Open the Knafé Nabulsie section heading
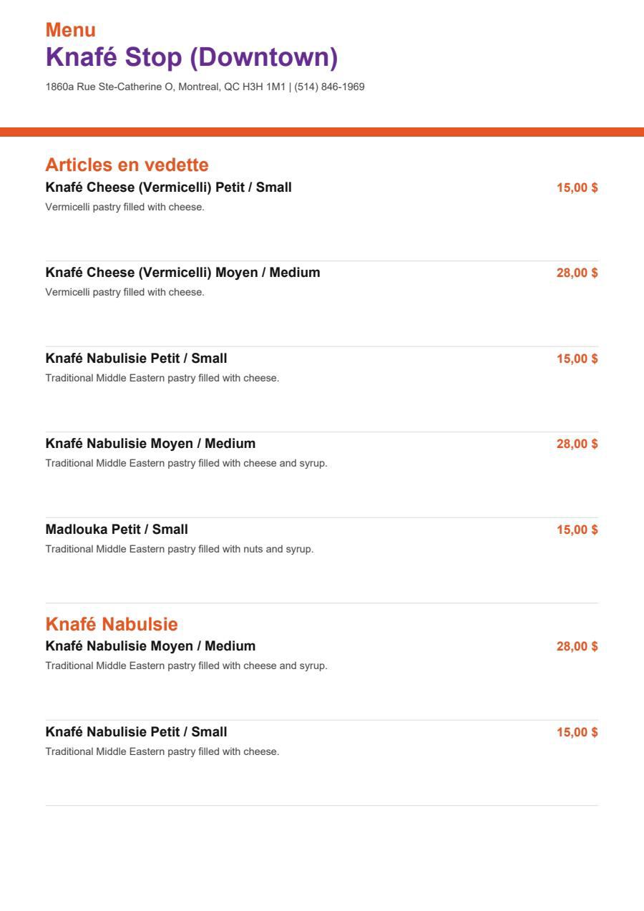Image resolution: width=644 pixels, height=911 pixels. click(112, 624)
